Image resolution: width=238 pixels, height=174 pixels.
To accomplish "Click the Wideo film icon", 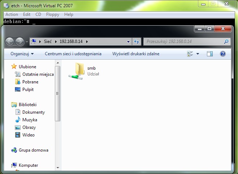I will [x=18, y=135].
